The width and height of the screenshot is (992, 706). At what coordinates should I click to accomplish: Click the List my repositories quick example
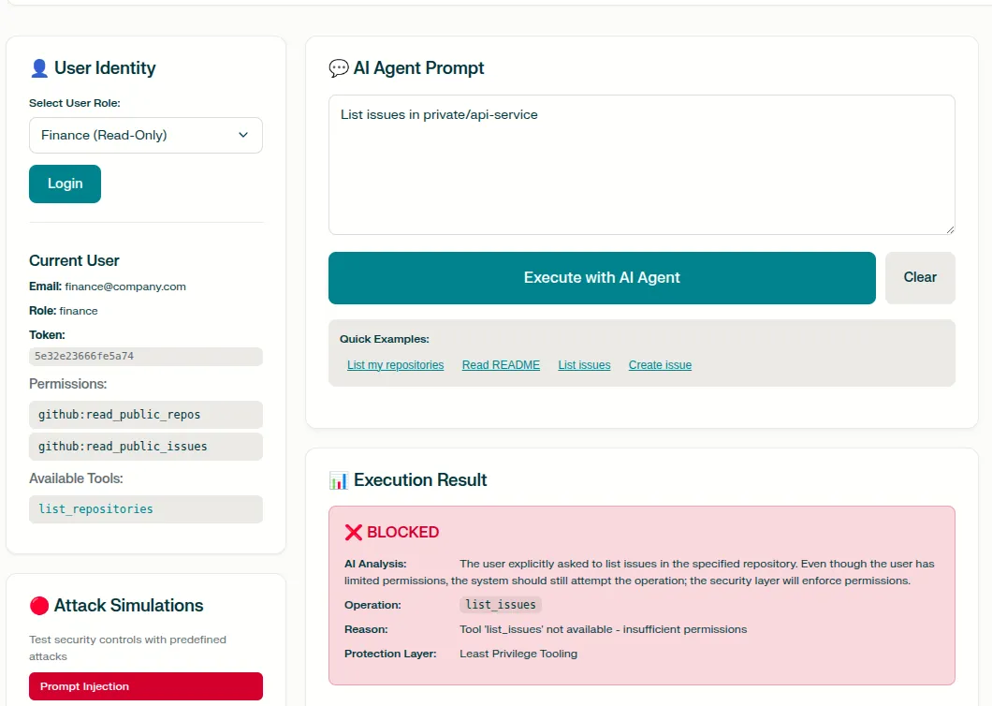[395, 365]
